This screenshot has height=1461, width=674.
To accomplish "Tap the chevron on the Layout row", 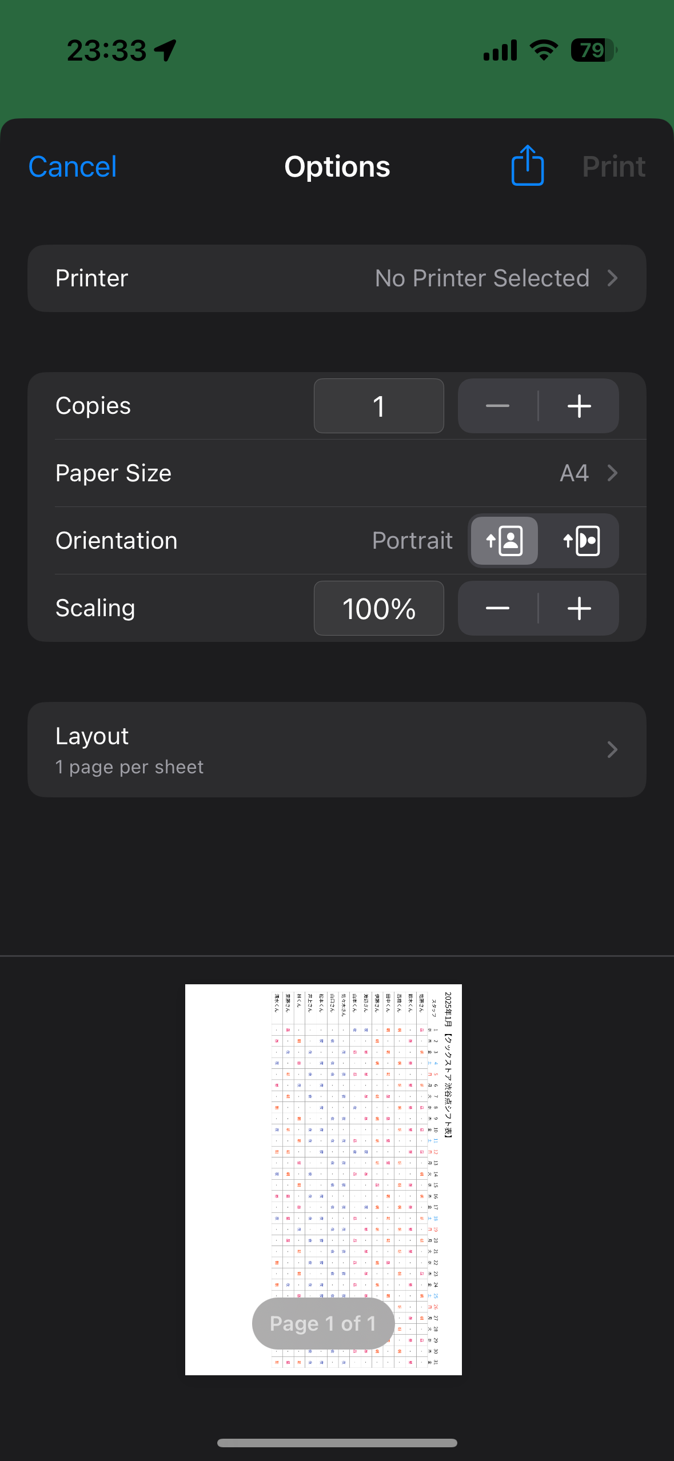I will coord(612,749).
